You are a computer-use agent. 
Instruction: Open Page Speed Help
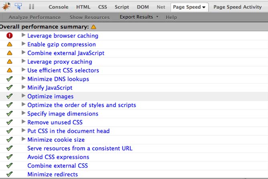171,17
